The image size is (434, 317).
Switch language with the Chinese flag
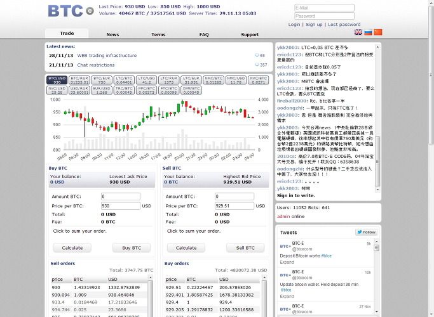coord(378,32)
